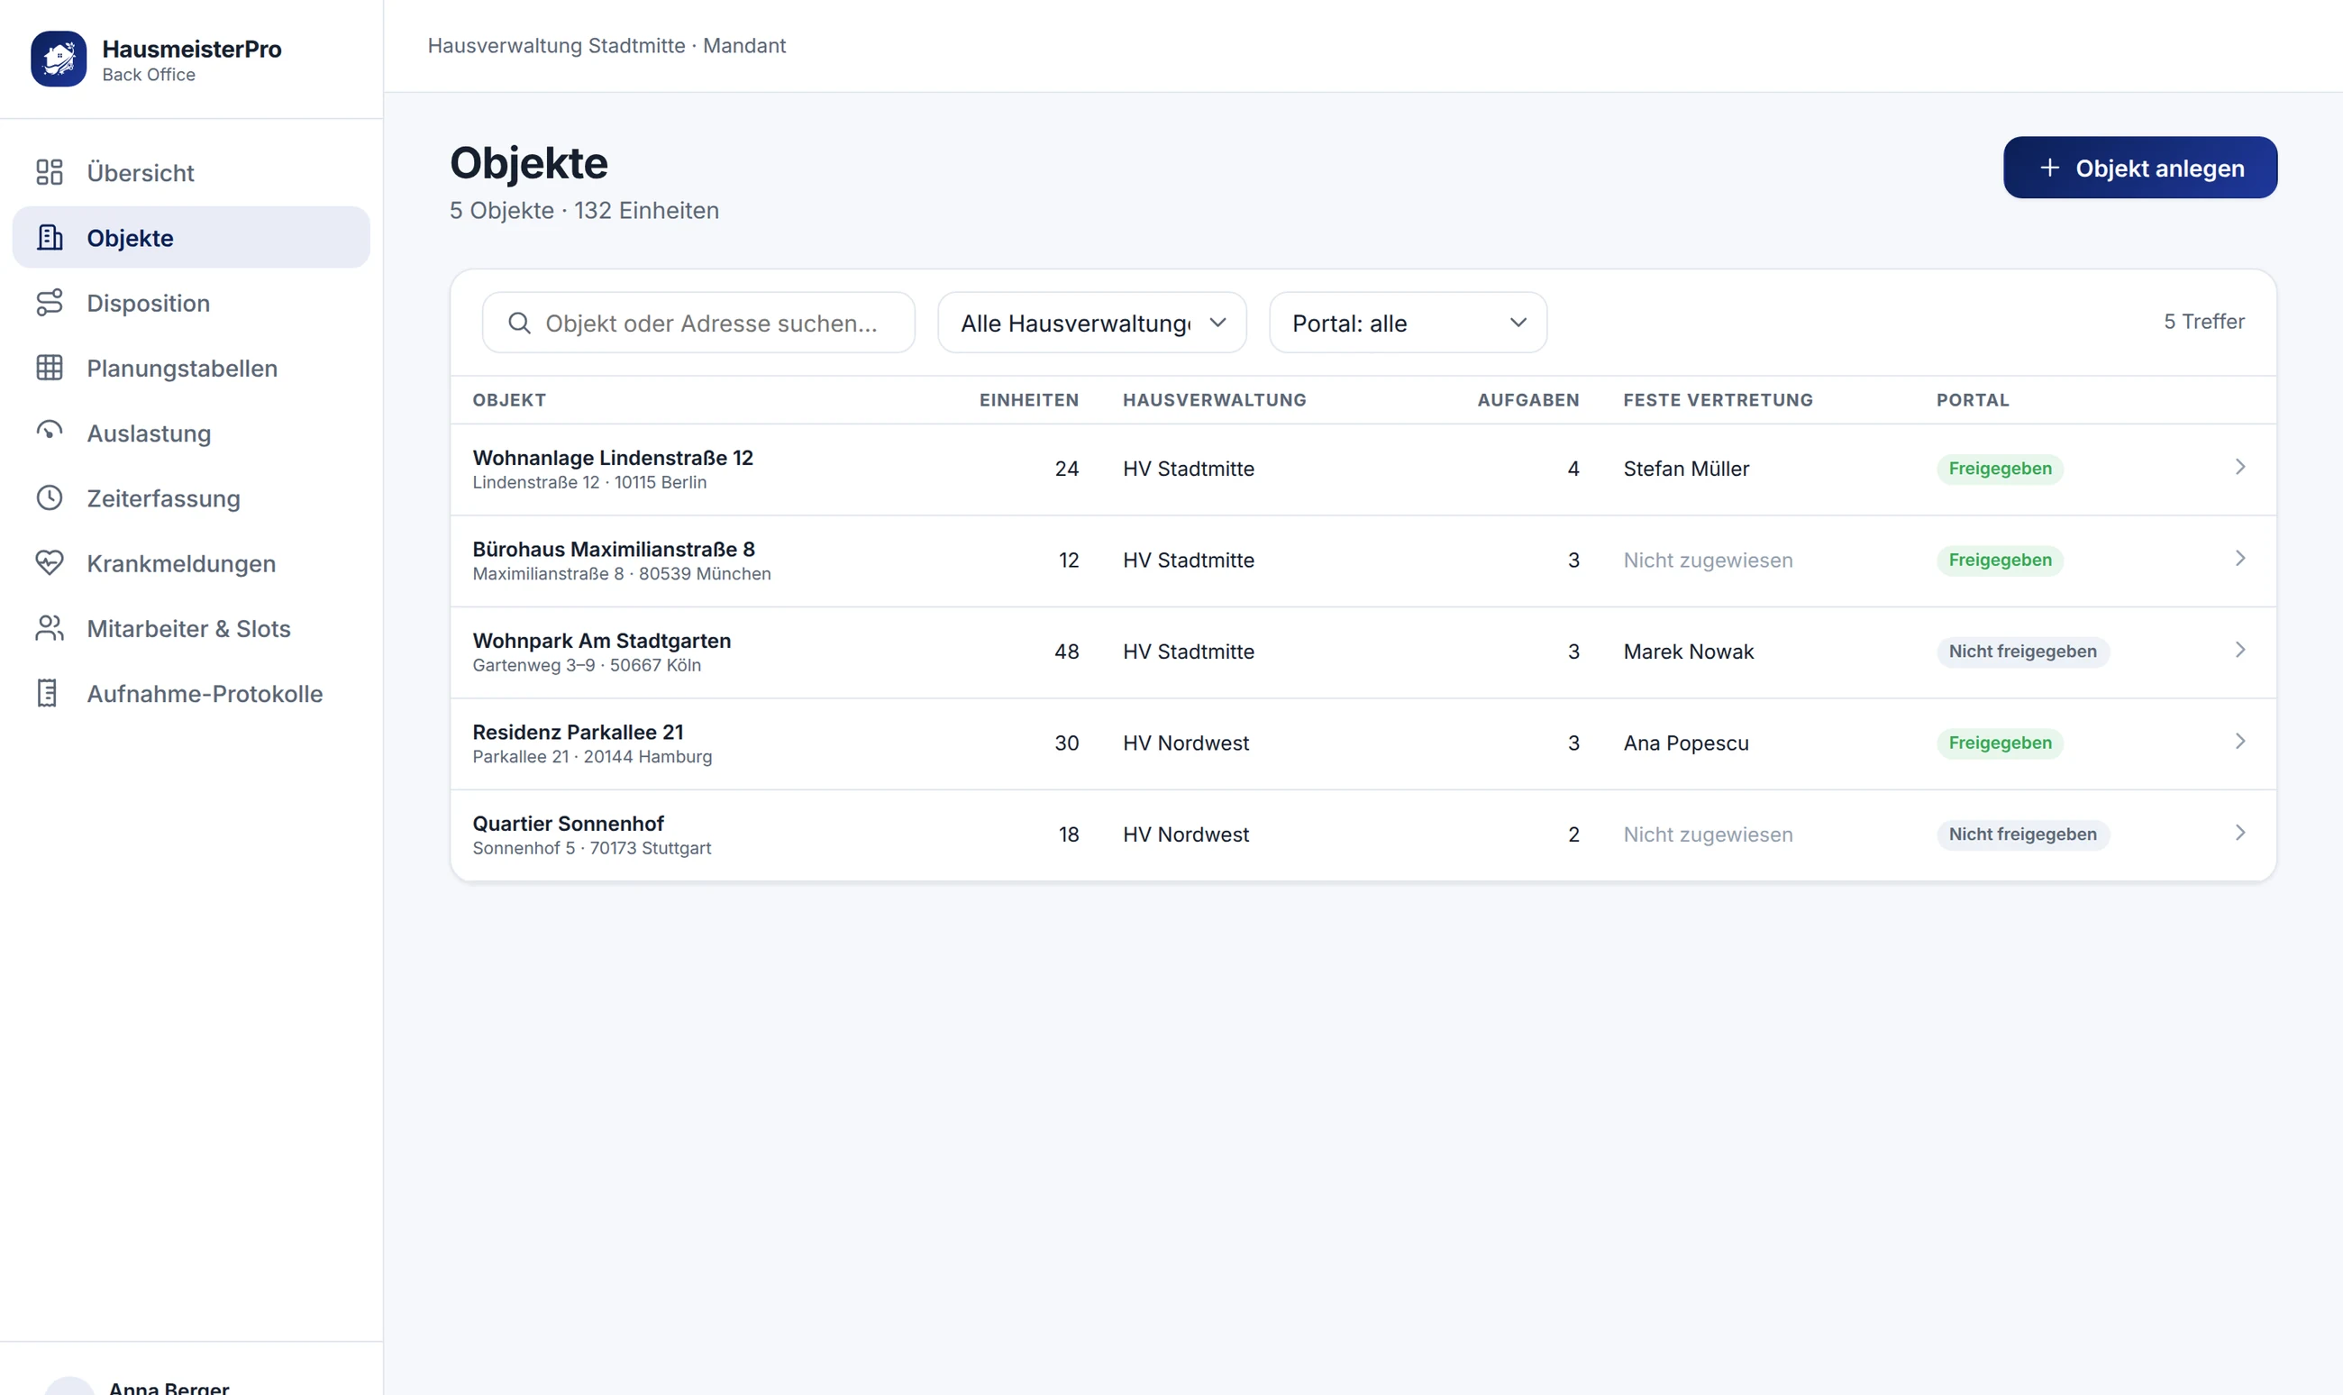The width and height of the screenshot is (2343, 1395).
Task: Open Quartier Sonnenhof via row chevron
Action: point(2239,833)
